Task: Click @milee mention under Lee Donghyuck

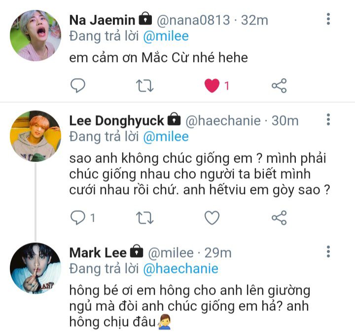Action: coord(166,136)
